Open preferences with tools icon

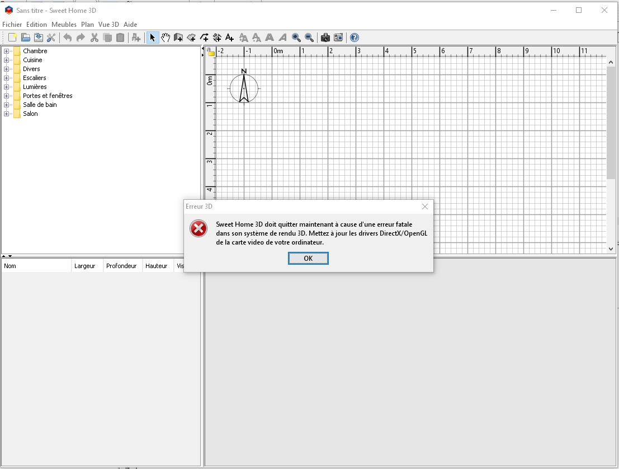(x=51, y=37)
